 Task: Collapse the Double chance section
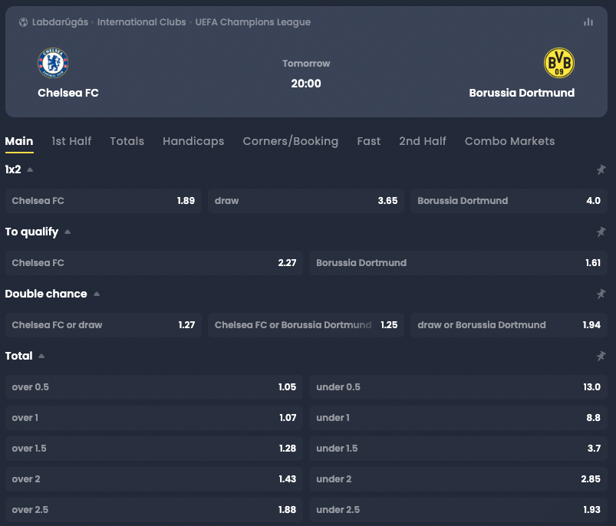(x=97, y=294)
